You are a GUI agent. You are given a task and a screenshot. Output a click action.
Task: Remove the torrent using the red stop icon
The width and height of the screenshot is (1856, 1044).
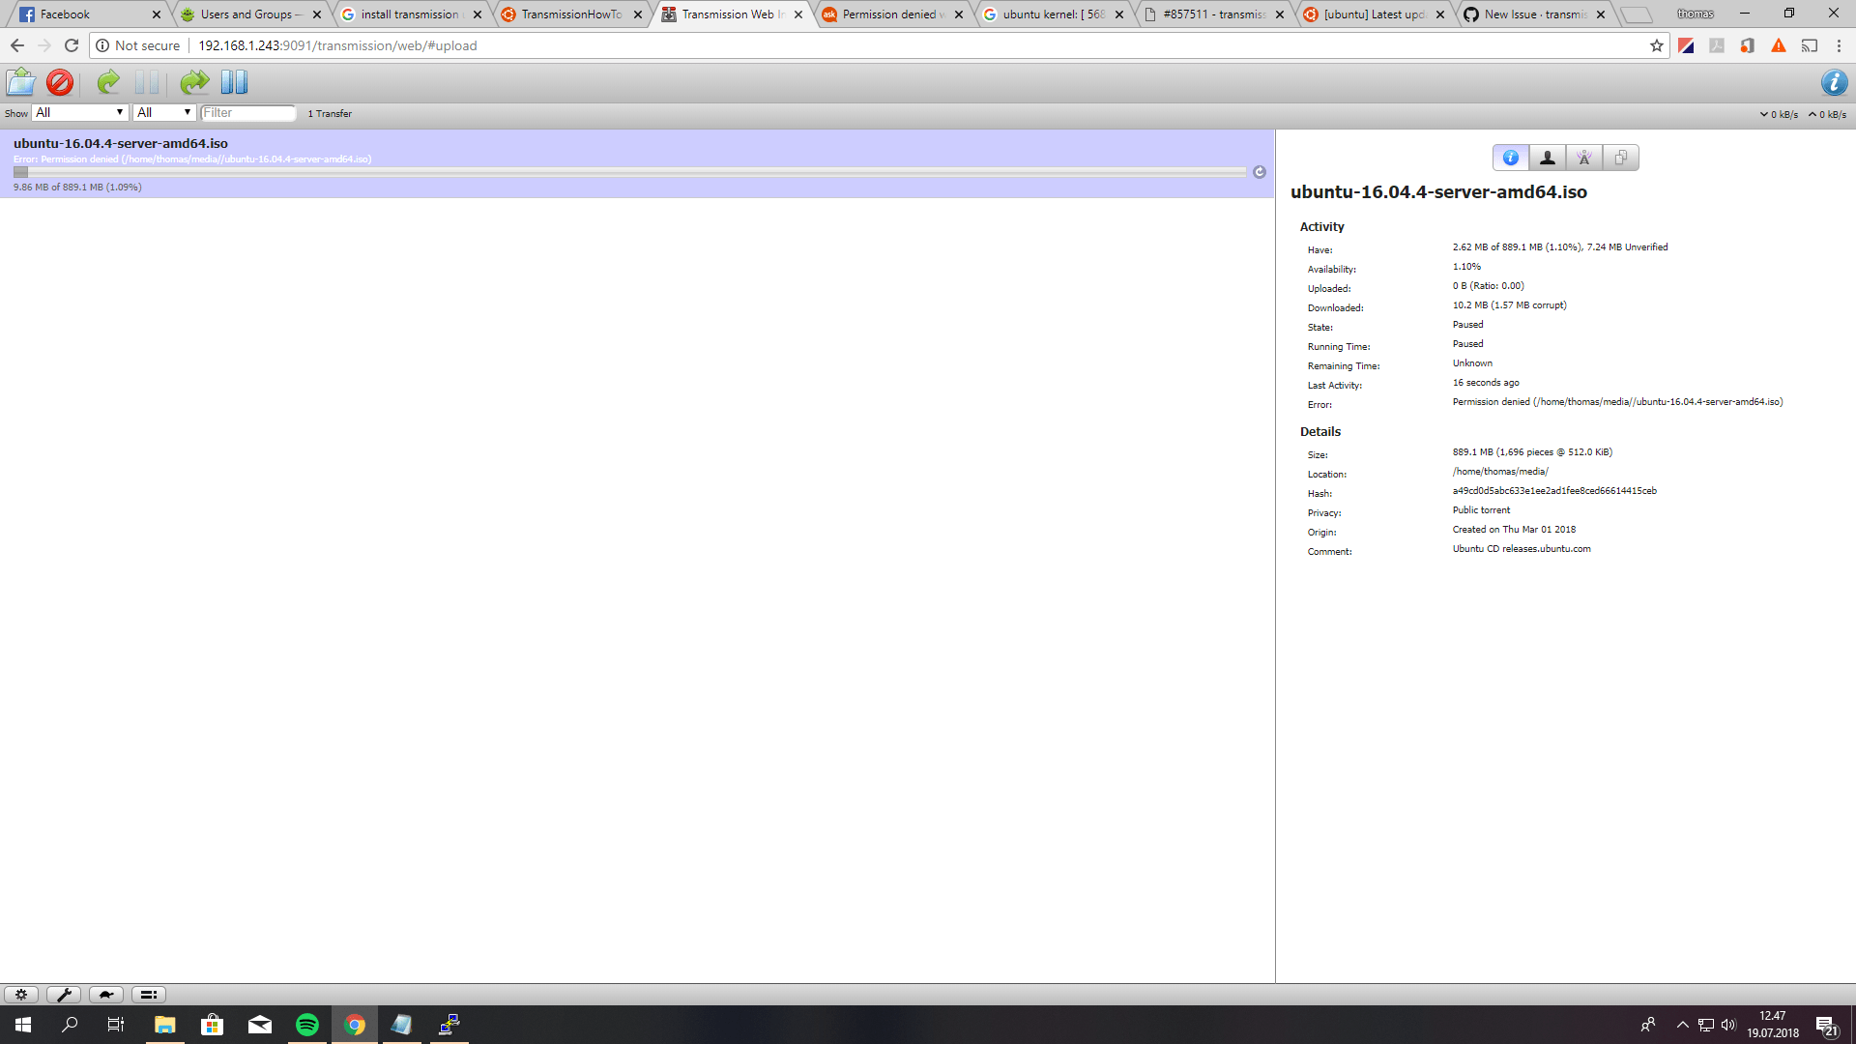[58, 82]
